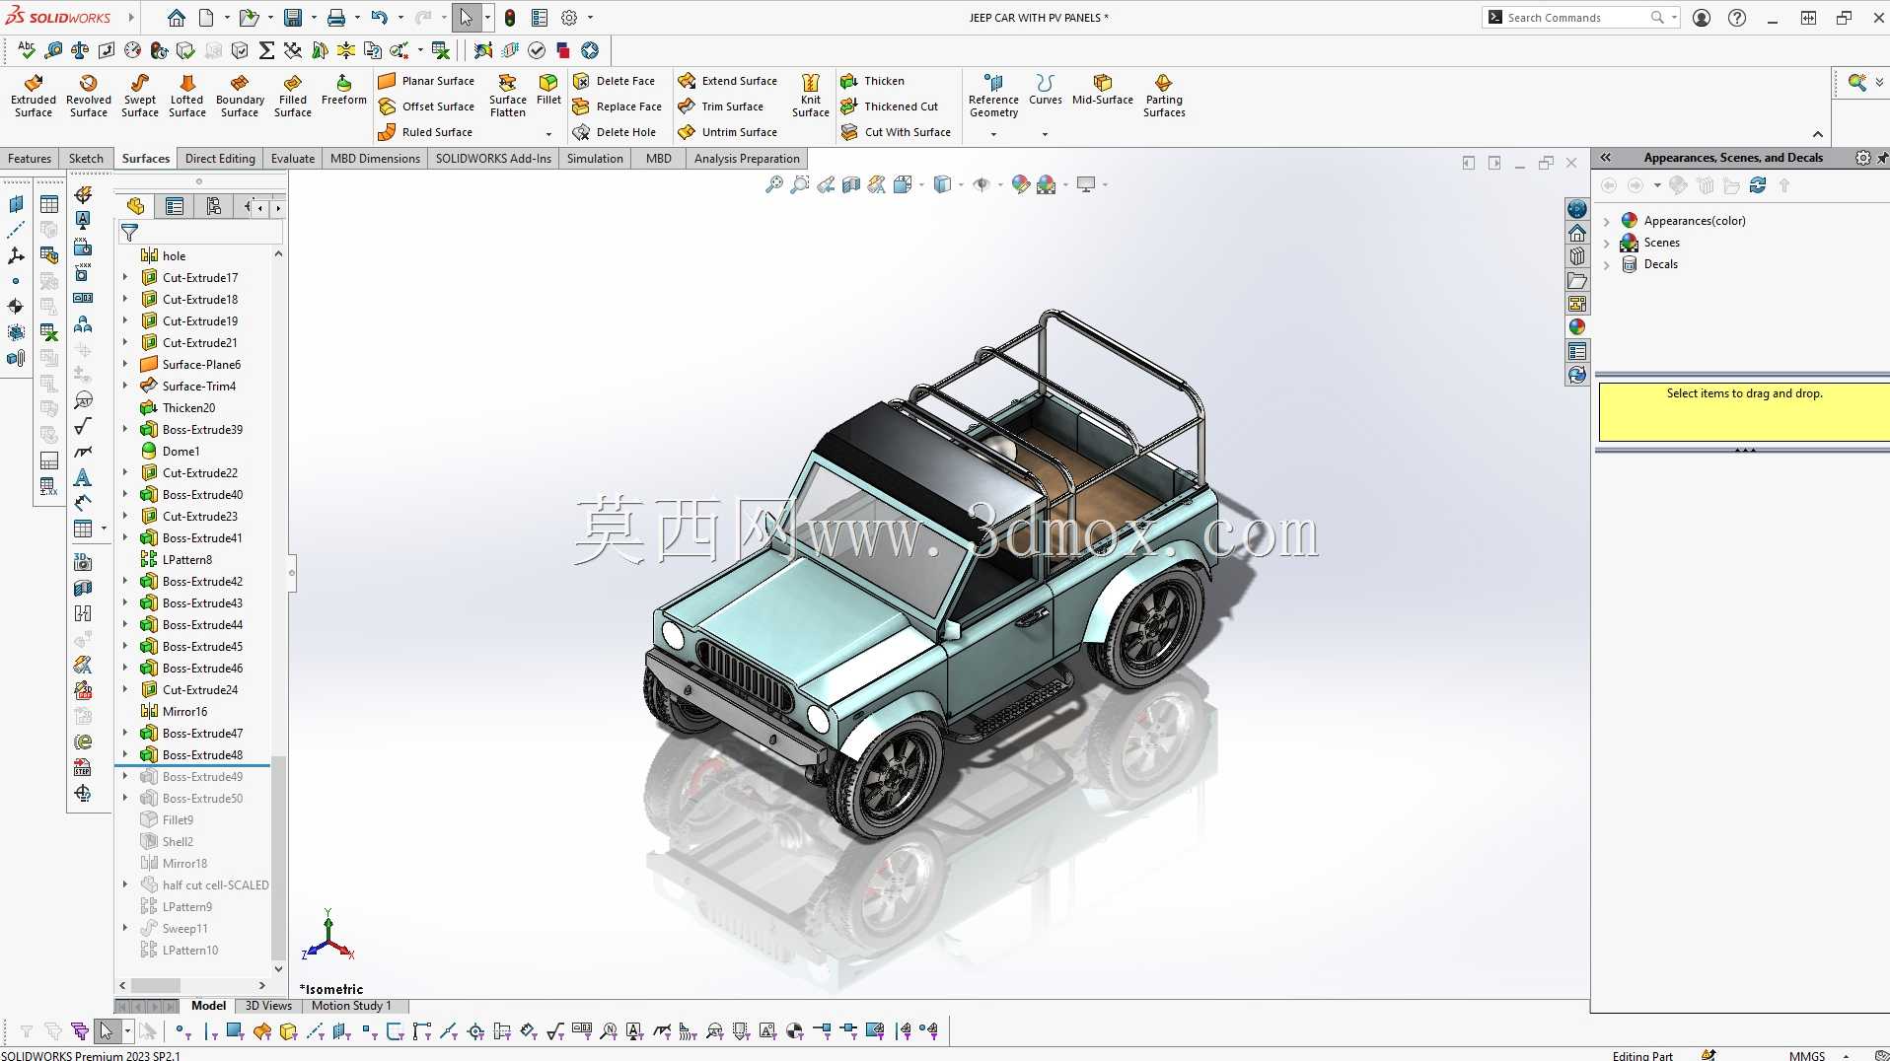Viewport: 1890px width, 1061px height.
Task: Expand the Appearances(color) folder
Action: click(1607, 222)
